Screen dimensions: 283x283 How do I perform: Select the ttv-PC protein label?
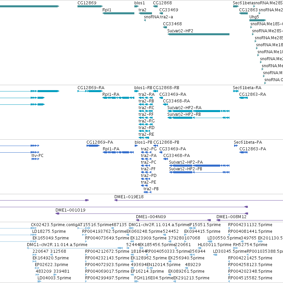pyautogui.click(x=37, y=156)
